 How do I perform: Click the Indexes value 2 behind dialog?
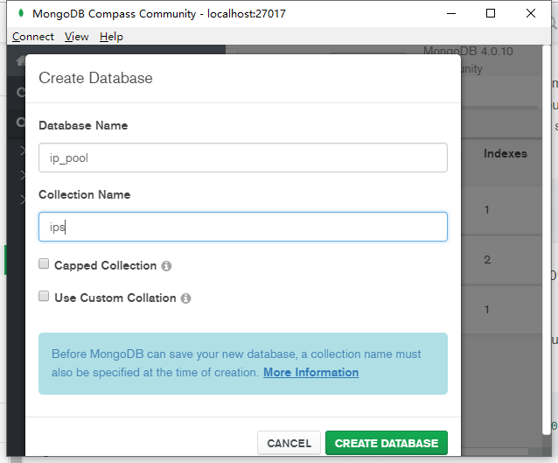487,260
